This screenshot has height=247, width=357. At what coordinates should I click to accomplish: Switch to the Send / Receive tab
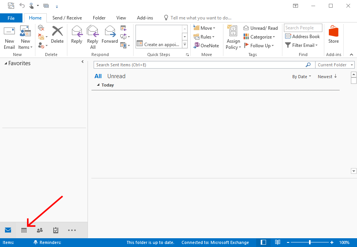tap(67, 18)
